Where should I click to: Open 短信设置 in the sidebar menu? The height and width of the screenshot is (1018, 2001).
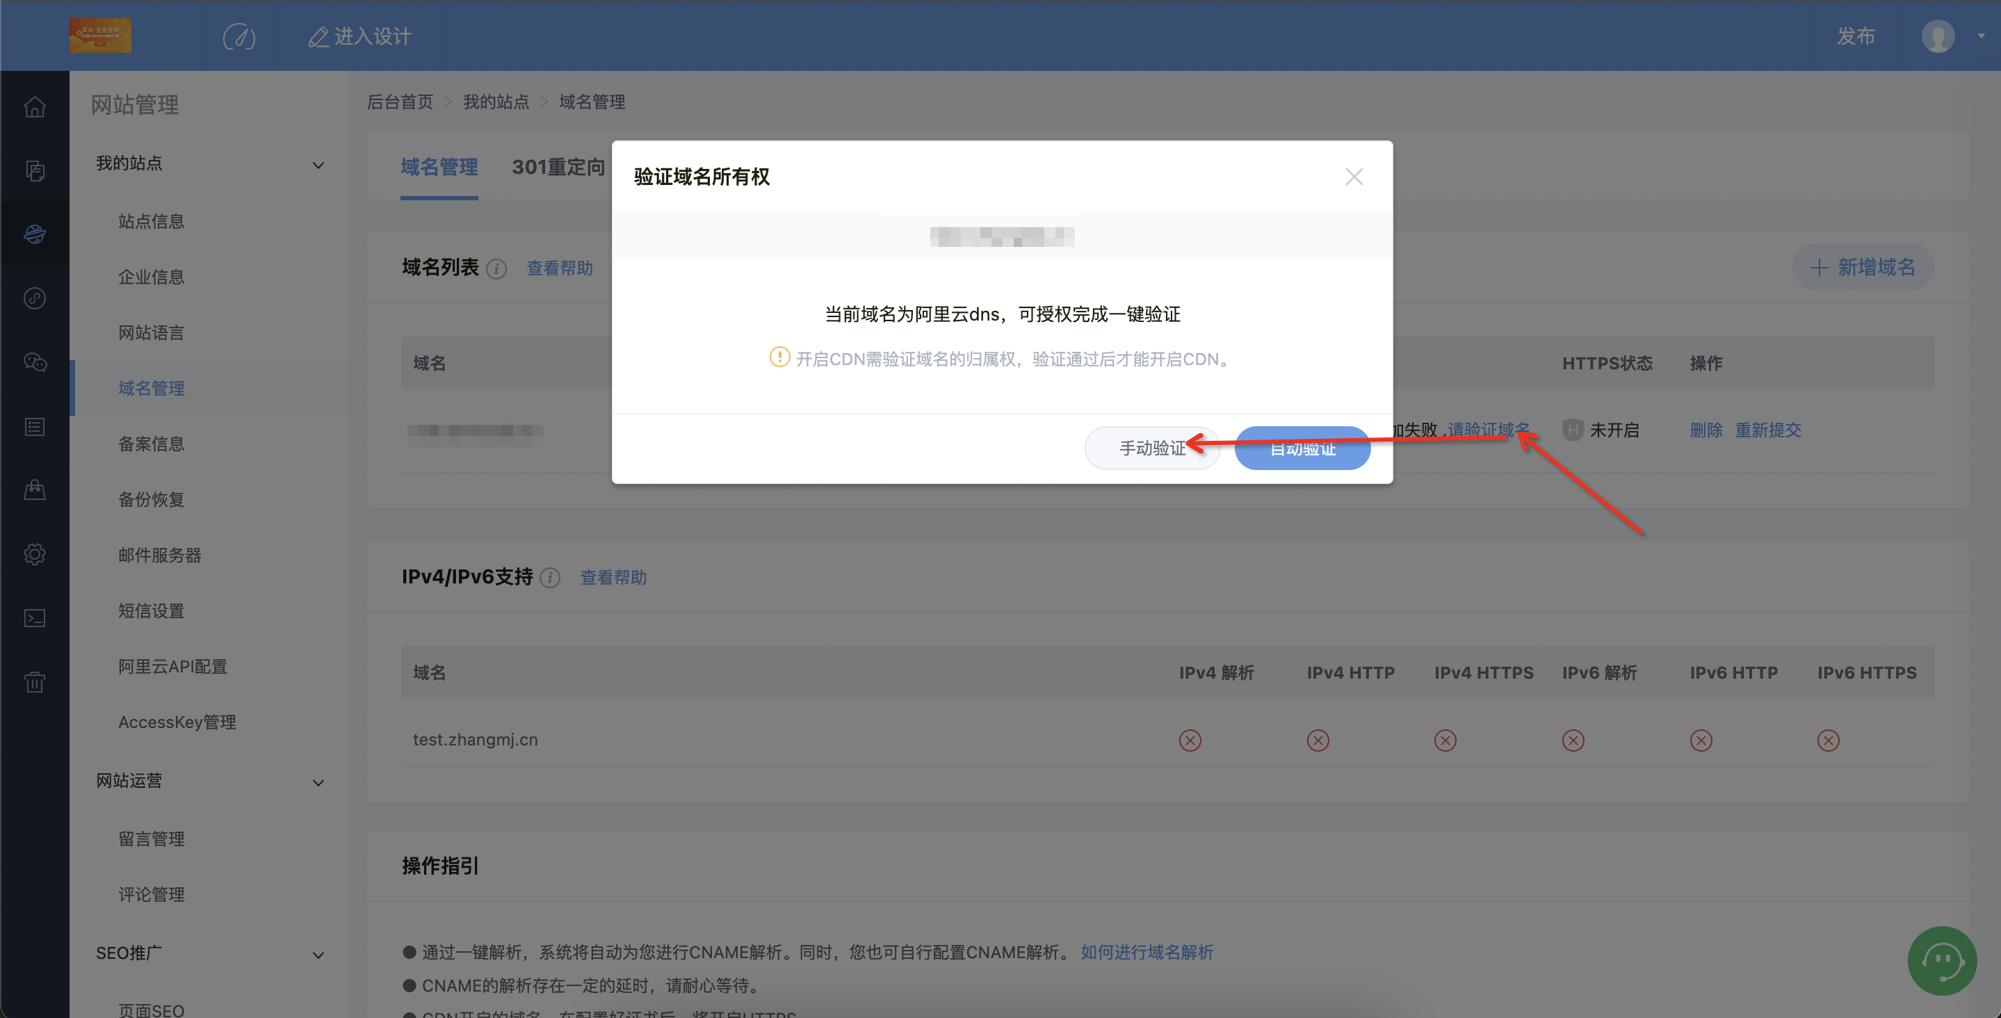click(x=152, y=612)
